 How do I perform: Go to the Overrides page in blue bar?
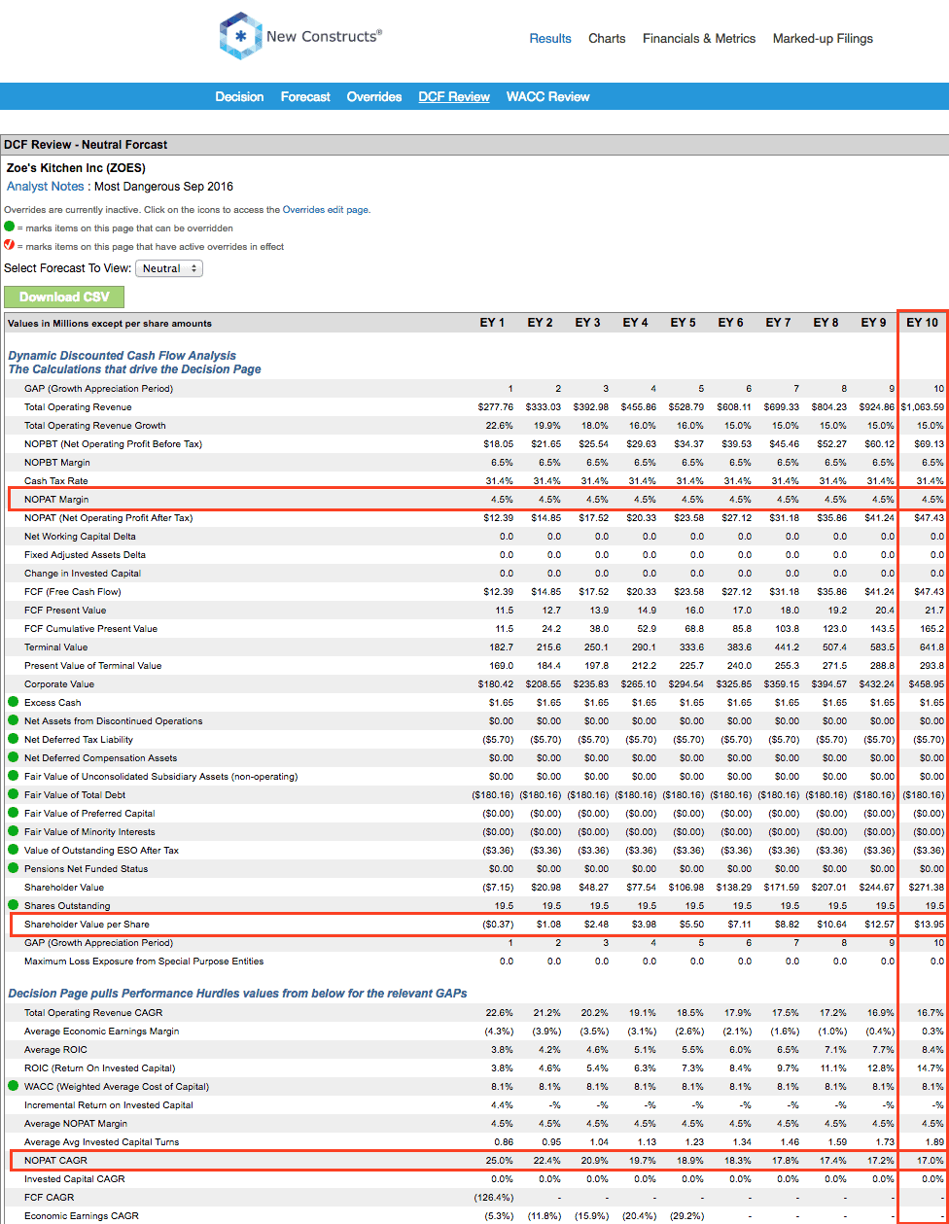(374, 96)
